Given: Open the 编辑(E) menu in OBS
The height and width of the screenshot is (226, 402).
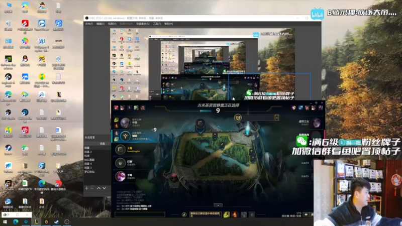Looking at the screenshot, I should (x=100, y=24).
